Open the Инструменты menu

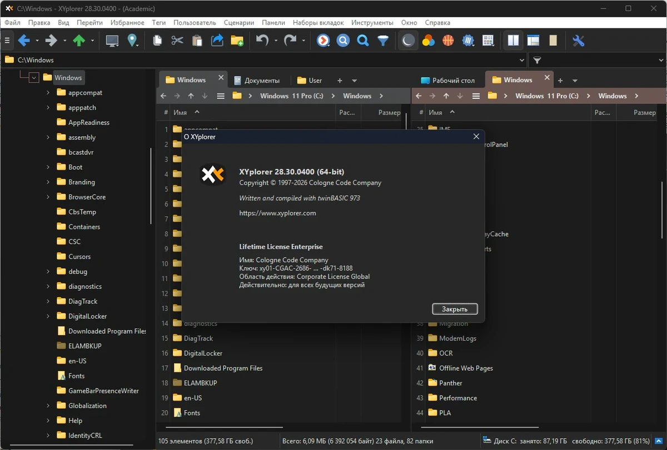point(372,23)
